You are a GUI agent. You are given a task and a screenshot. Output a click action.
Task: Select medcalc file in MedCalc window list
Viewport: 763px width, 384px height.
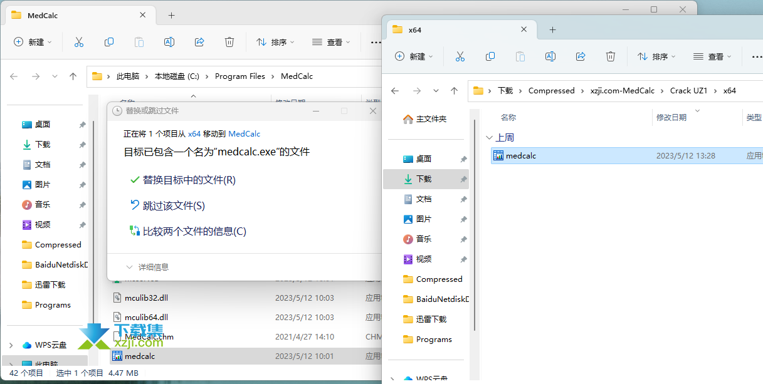pyautogui.click(x=245, y=356)
